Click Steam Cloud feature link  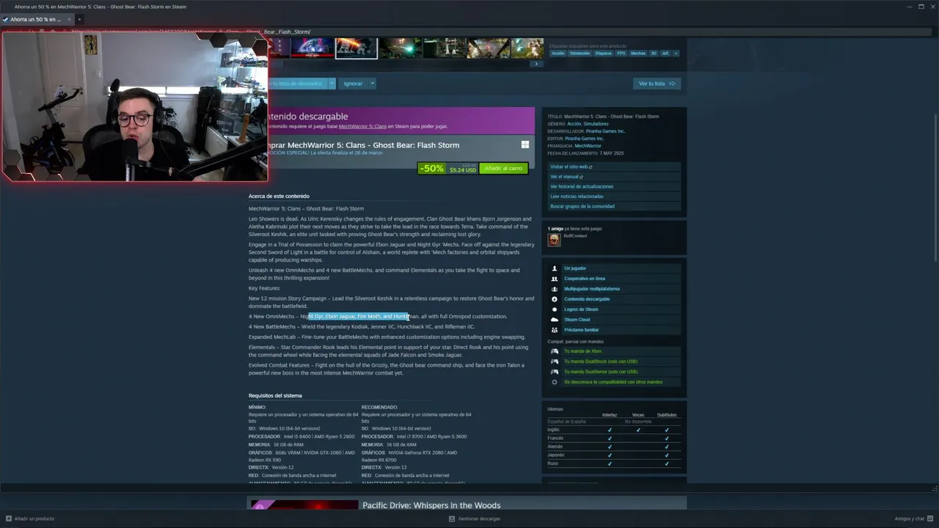[577, 320]
